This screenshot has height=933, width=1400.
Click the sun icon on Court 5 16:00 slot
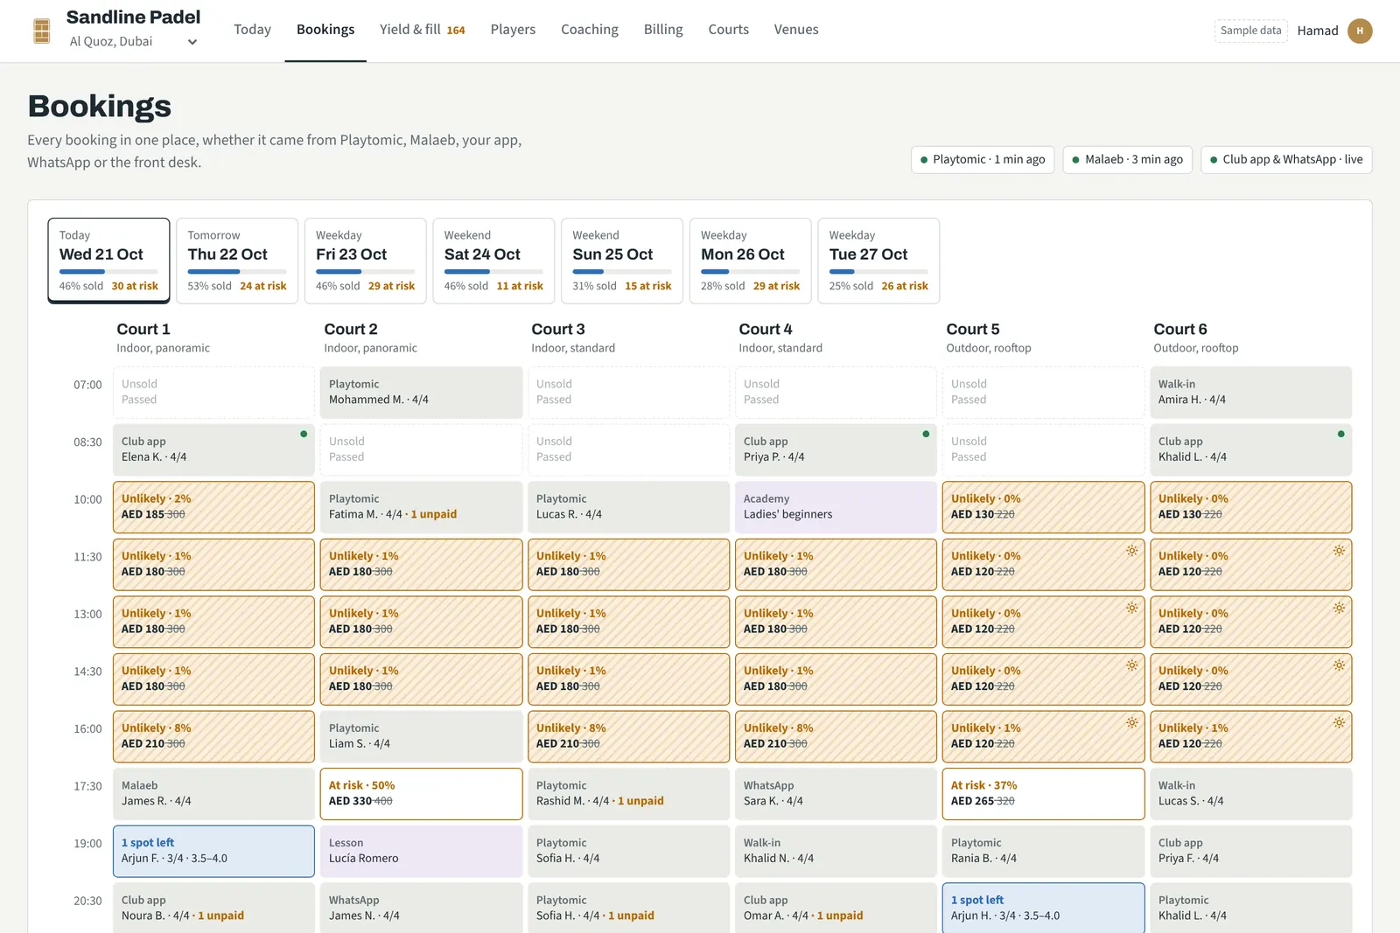(x=1132, y=723)
